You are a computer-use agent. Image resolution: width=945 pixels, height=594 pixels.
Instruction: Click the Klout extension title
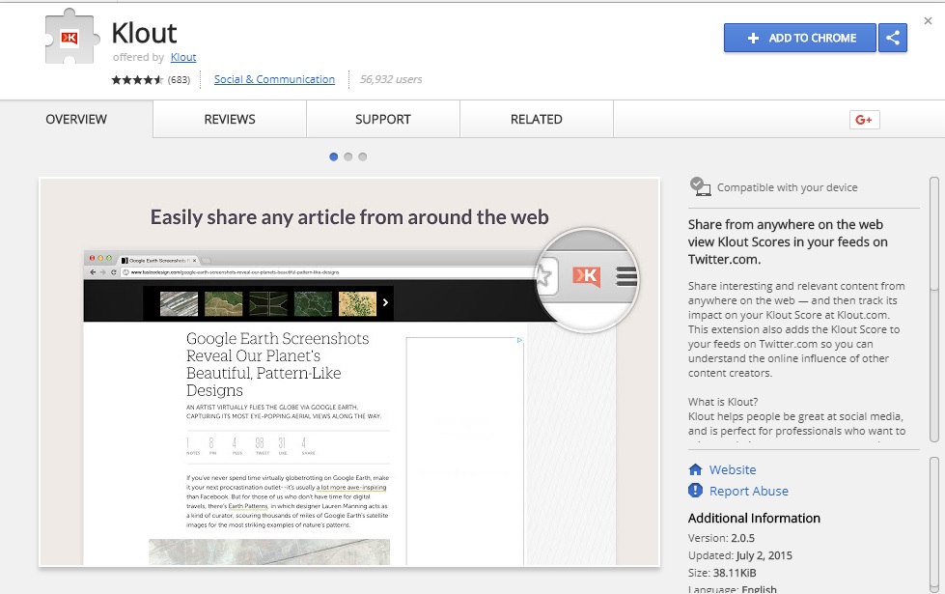(x=144, y=33)
